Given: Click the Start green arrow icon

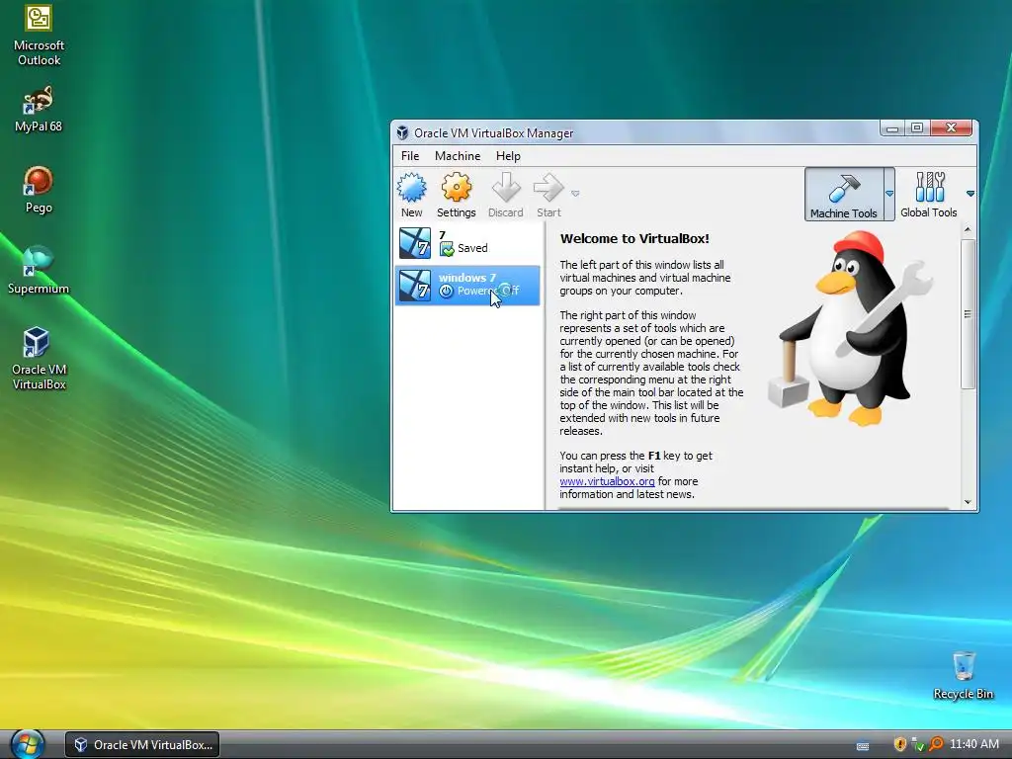Looking at the screenshot, I should pyautogui.click(x=548, y=188).
